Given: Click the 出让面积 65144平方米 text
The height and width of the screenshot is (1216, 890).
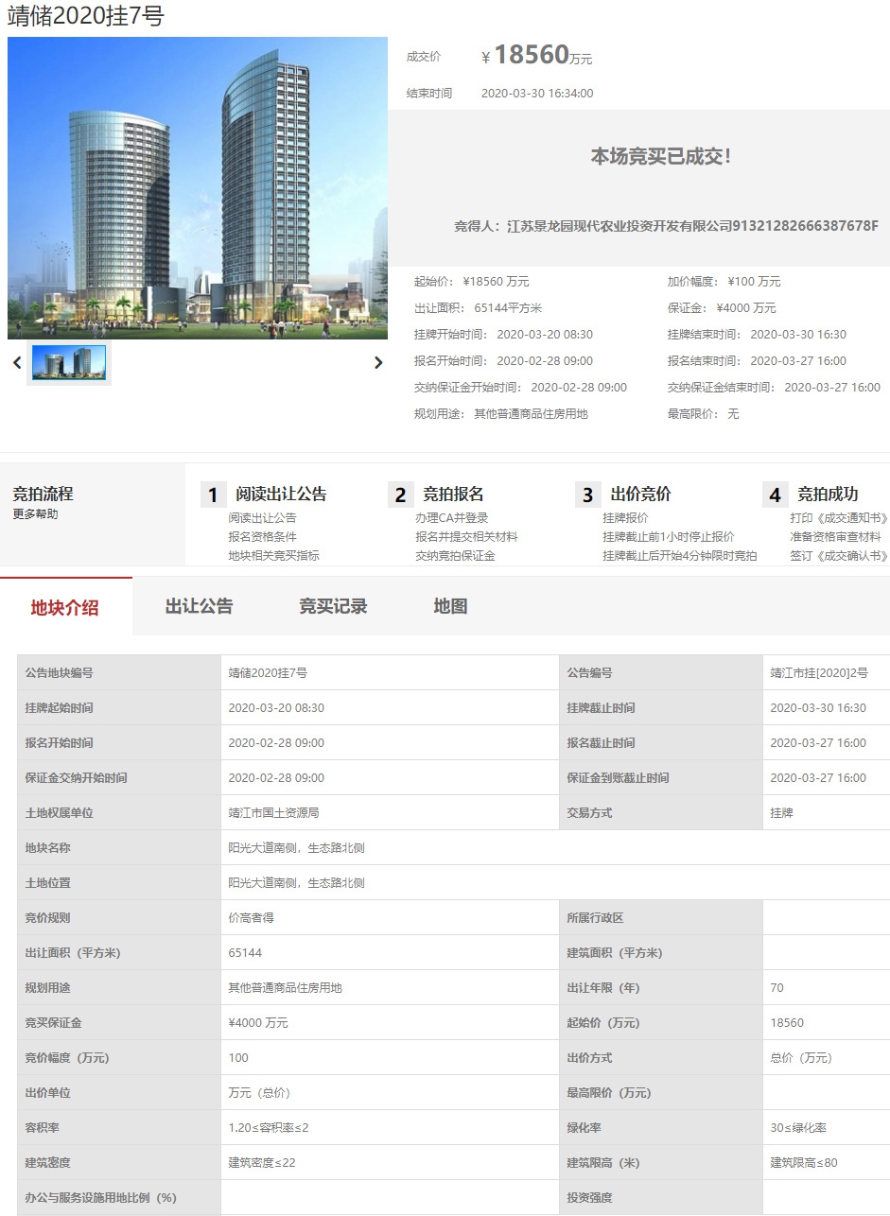Looking at the screenshot, I should [478, 308].
